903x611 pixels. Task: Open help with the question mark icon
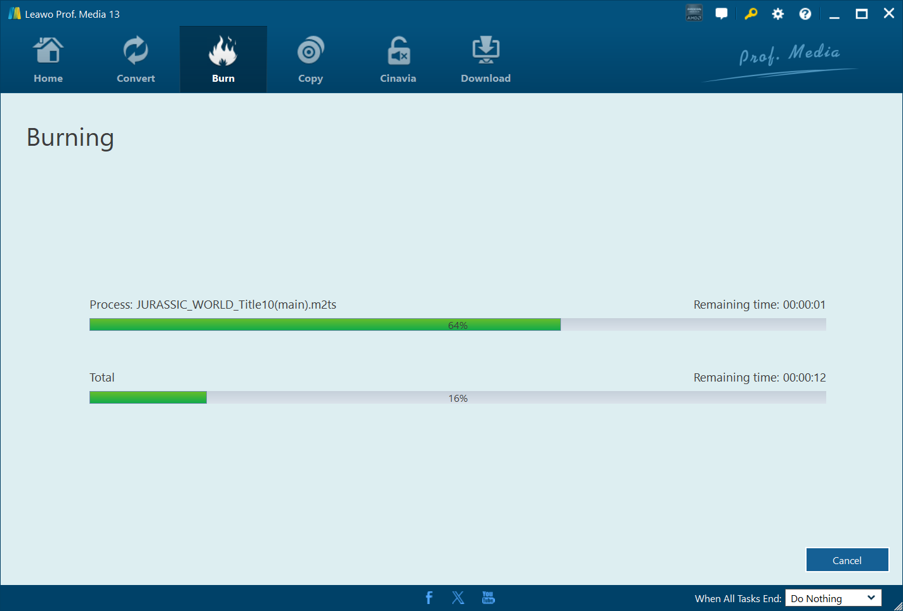click(805, 14)
